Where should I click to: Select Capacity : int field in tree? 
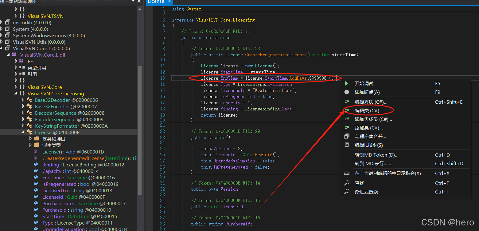pyautogui.click(x=71, y=171)
